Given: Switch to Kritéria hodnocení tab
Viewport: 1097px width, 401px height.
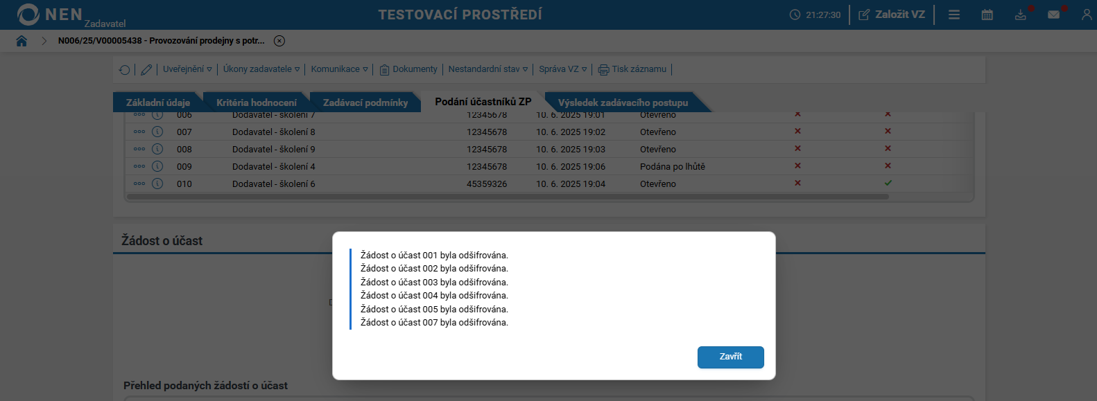Looking at the screenshot, I should point(256,103).
